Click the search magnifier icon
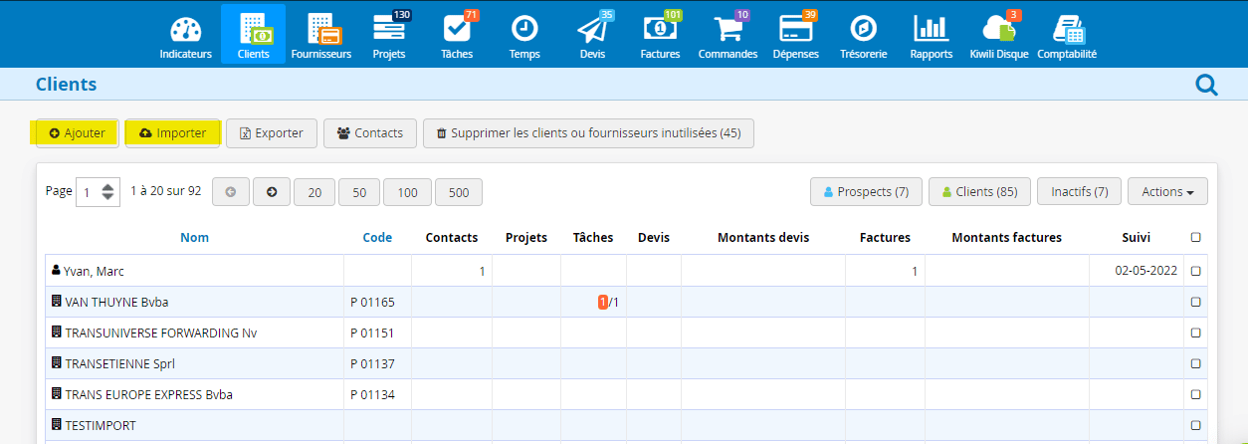The height and width of the screenshot is (444, 1248). (x=1206, y=86)
